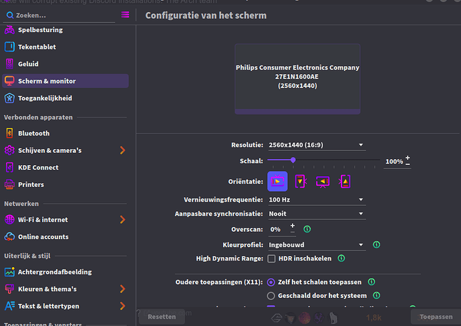Expand Wi-Fi & internet chevron arrow
The height and width of the screenshot is (326, 461).
point(123,220)
